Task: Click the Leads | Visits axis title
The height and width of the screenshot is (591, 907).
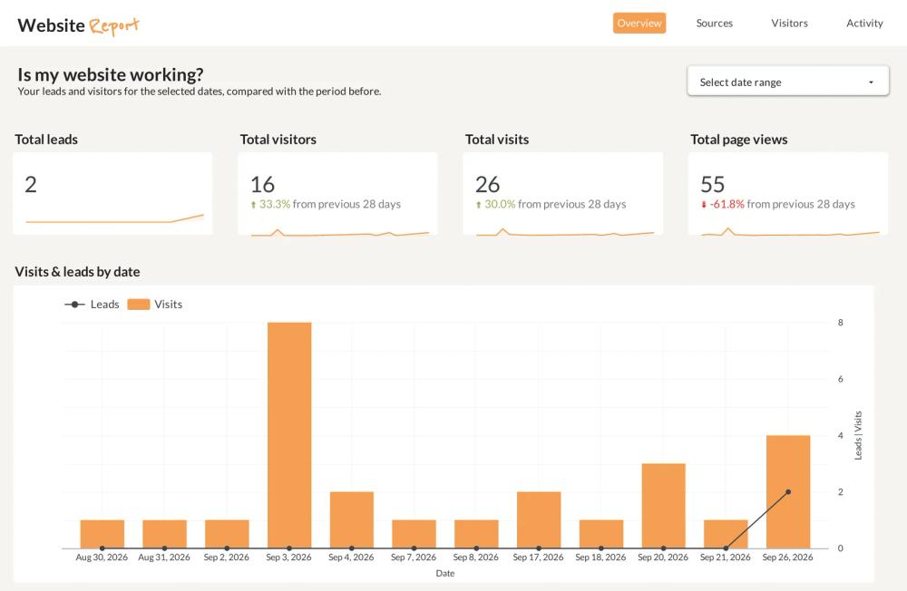Action: [858, 435]
